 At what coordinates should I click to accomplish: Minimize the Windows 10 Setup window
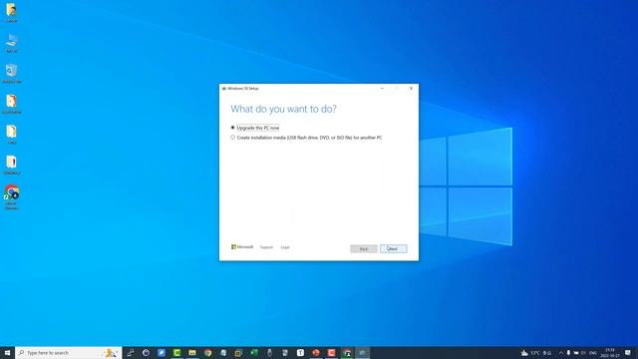click(x=382, y=89)
